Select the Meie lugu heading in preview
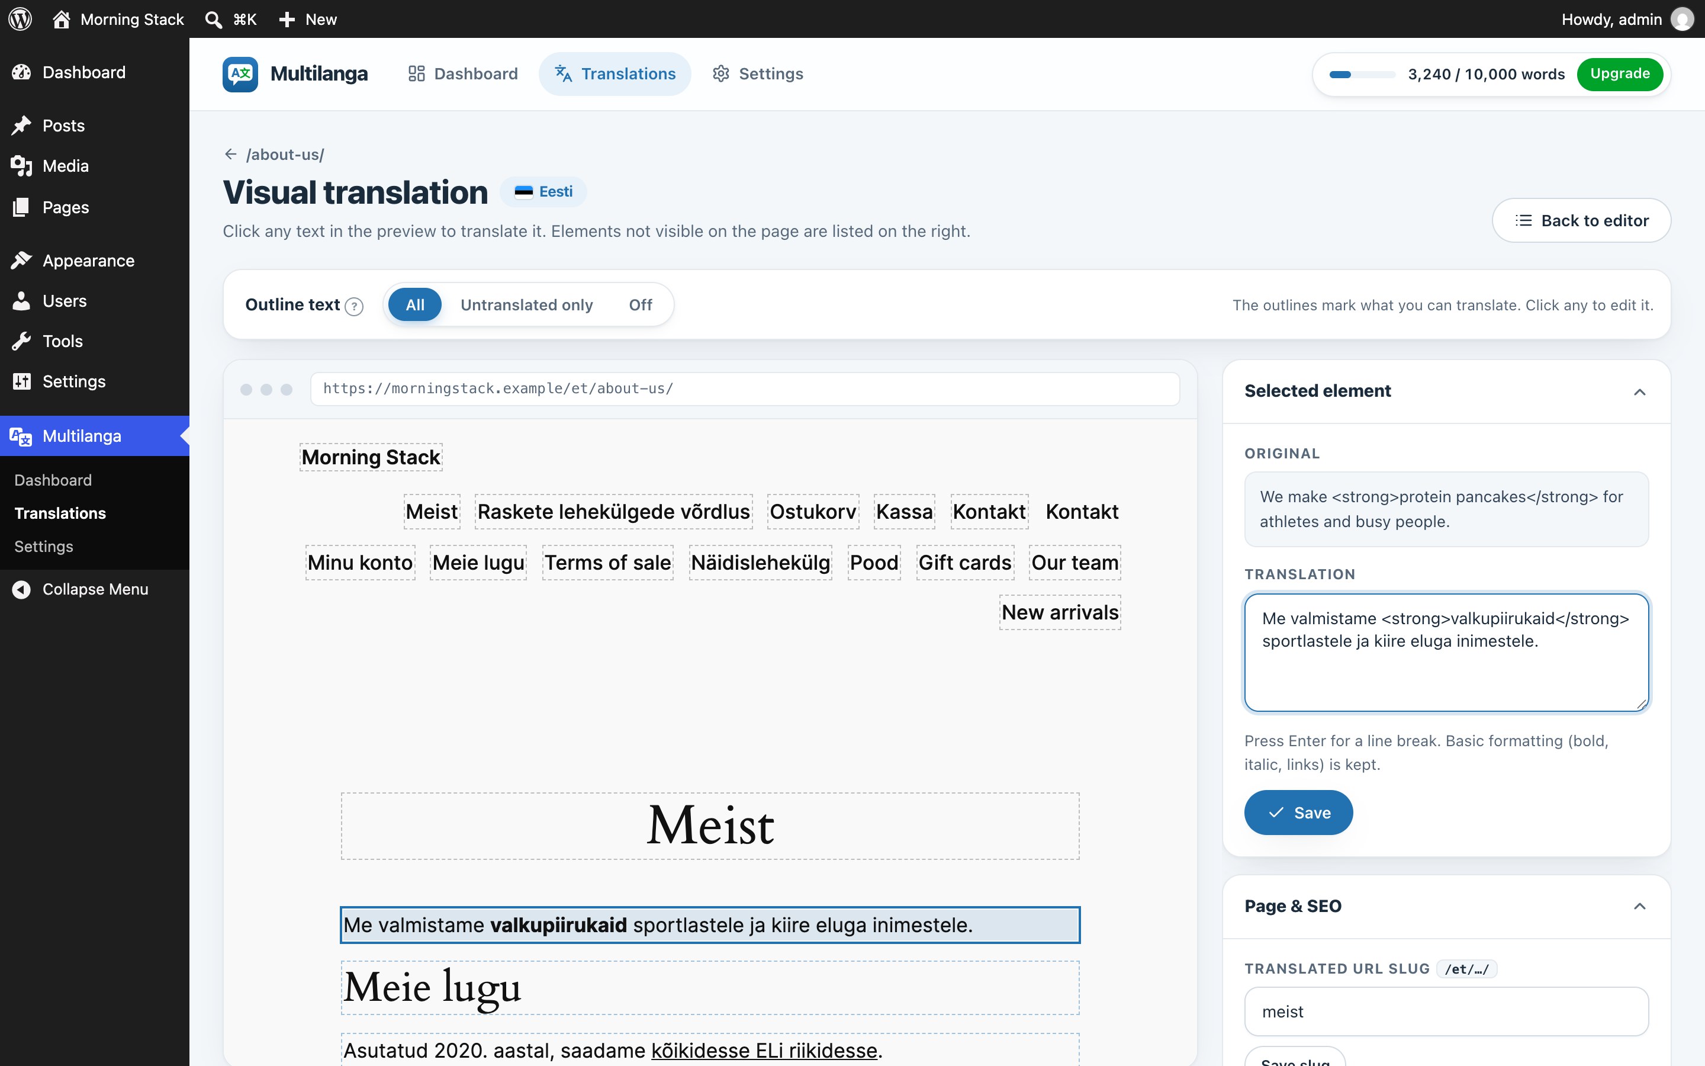Viewport: 1705px width, 1066px height. tap(710, 988)
